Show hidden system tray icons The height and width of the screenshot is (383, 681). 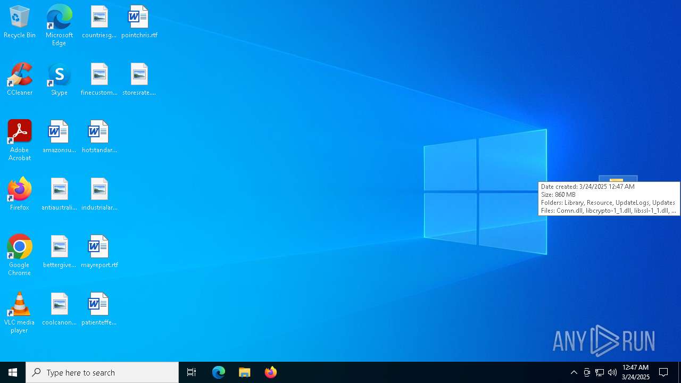(574, 372)
